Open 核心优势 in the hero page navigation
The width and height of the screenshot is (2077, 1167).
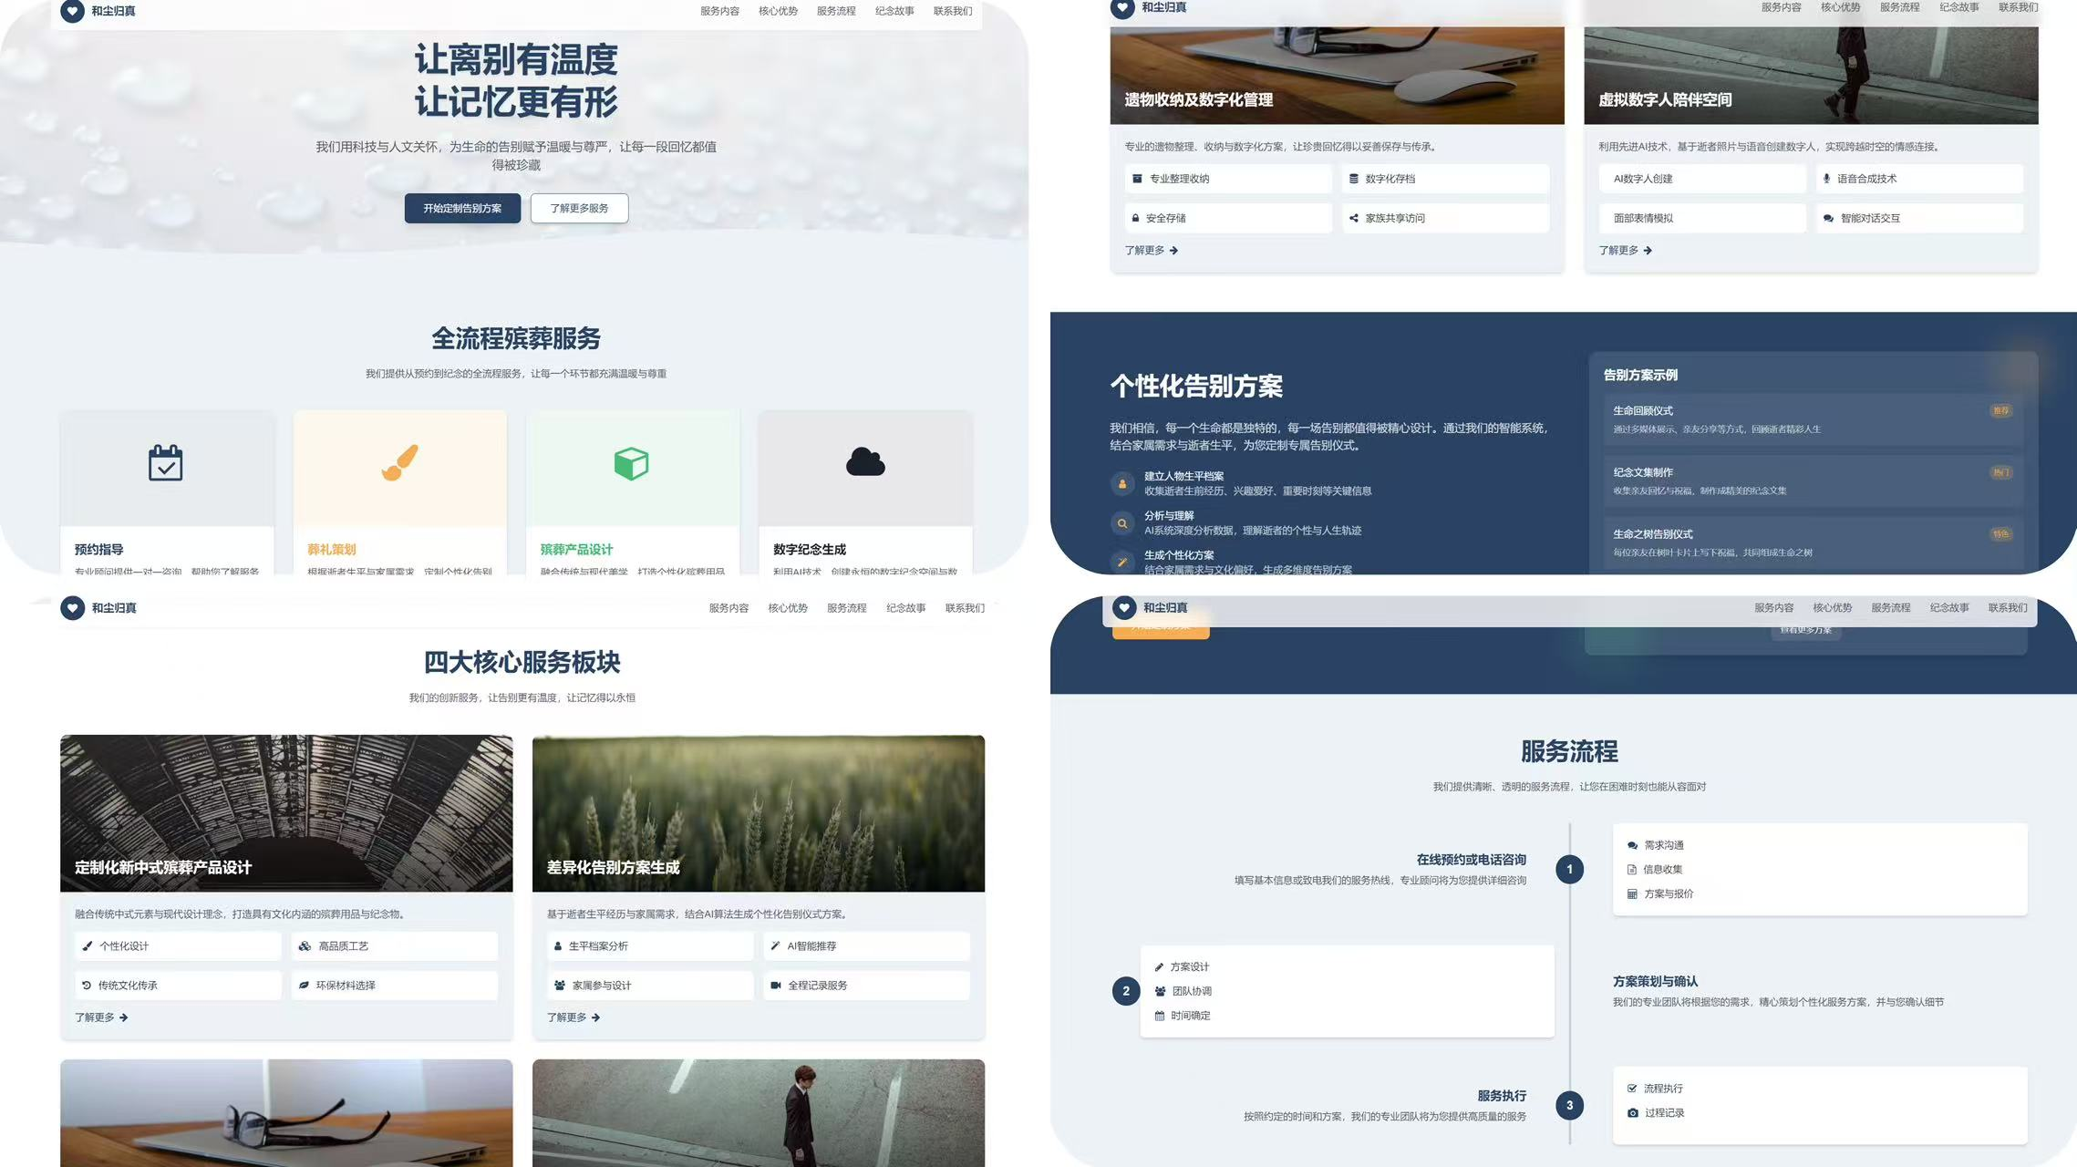(x=778, y=11)
